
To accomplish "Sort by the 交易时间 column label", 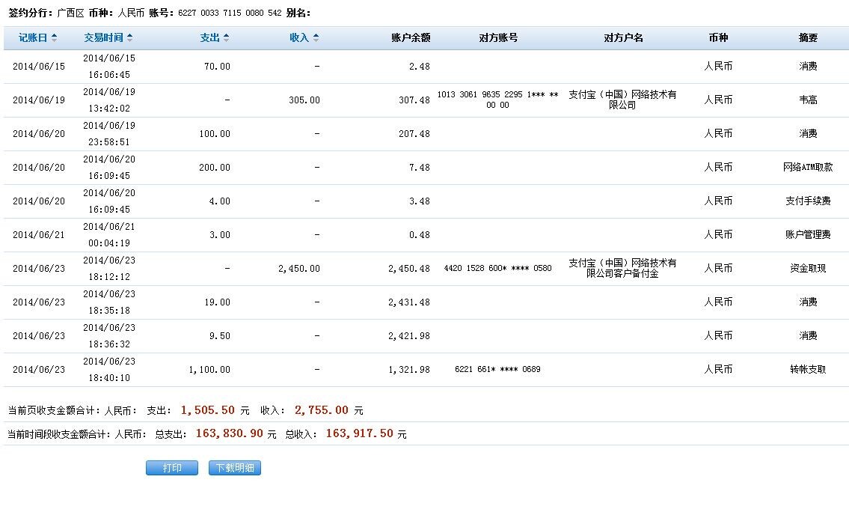I will [104, 38].
